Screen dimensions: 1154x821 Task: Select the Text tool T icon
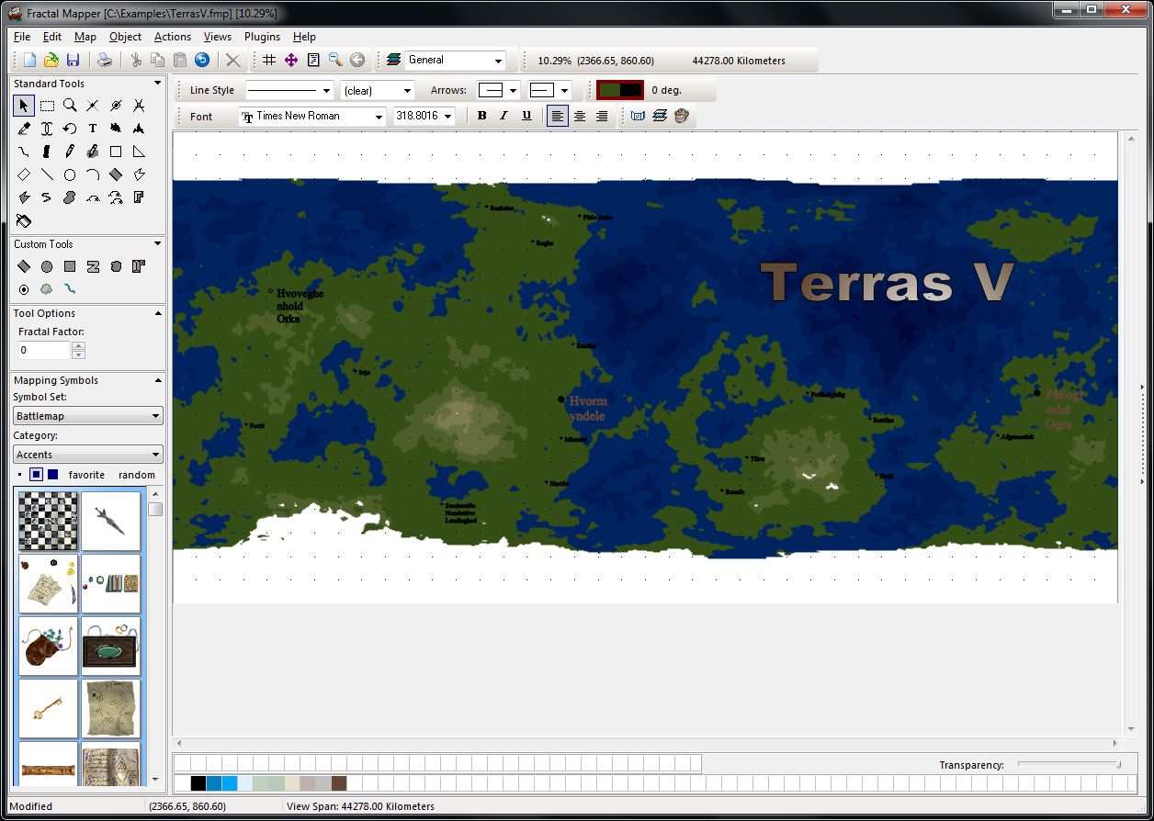click(x=93, y=129)
